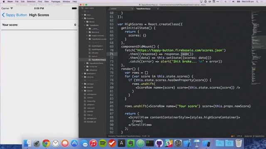Expand the TicTacToe folder

point(85,67)
